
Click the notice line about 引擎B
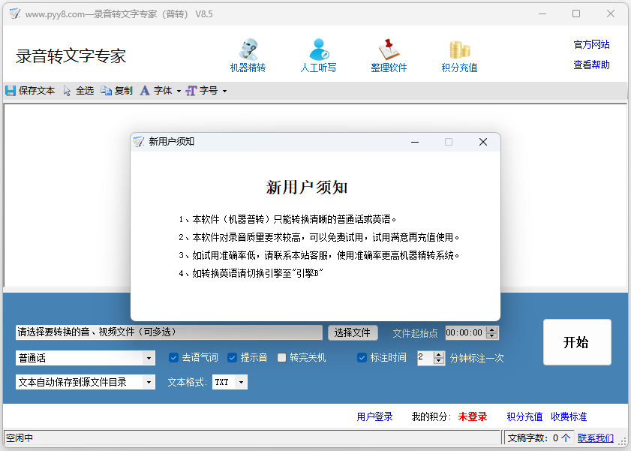(251, 274)
